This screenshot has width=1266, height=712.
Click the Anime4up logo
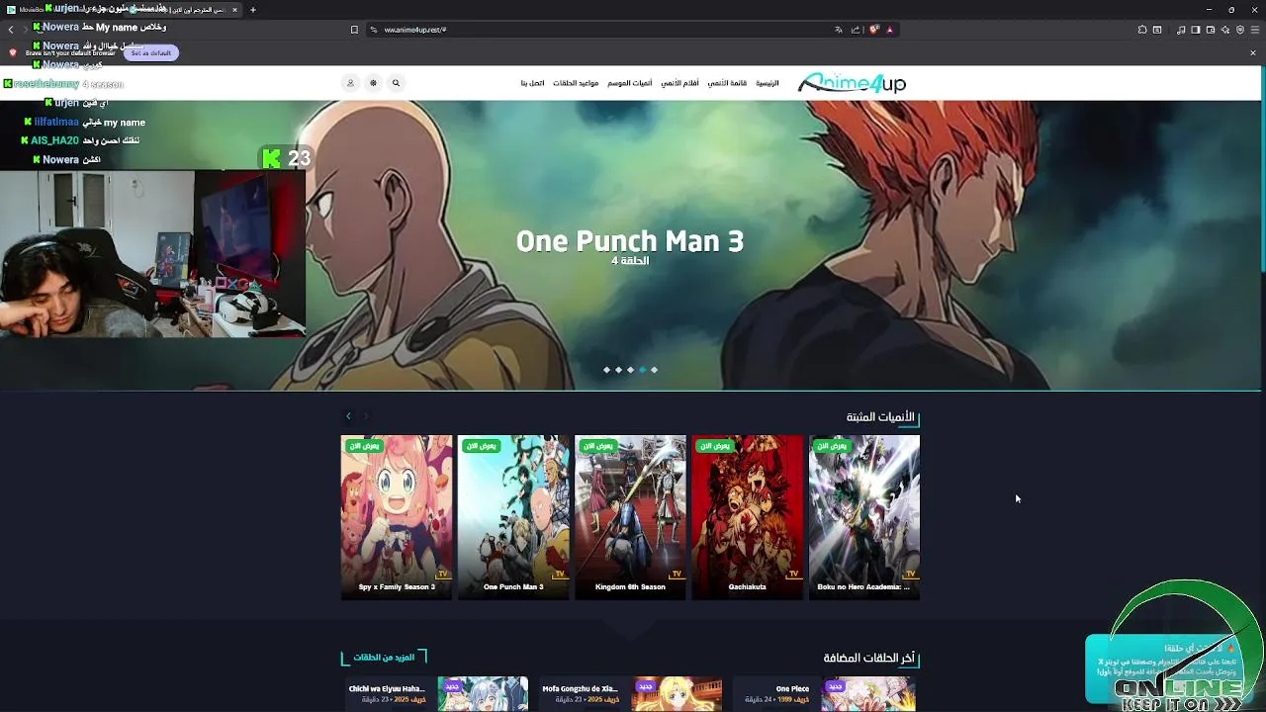[852, 83]
